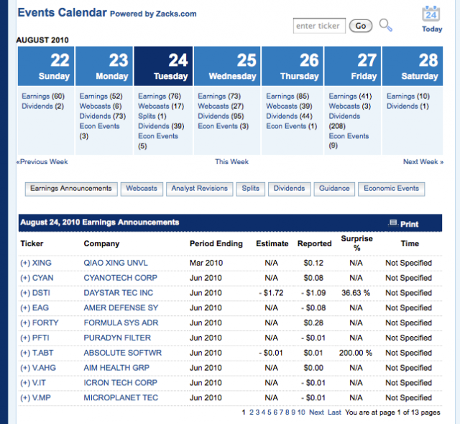This screenshot has width=460, height=424.
Task: Click the 200.00 % surprise value
Action: coord(356,353)
